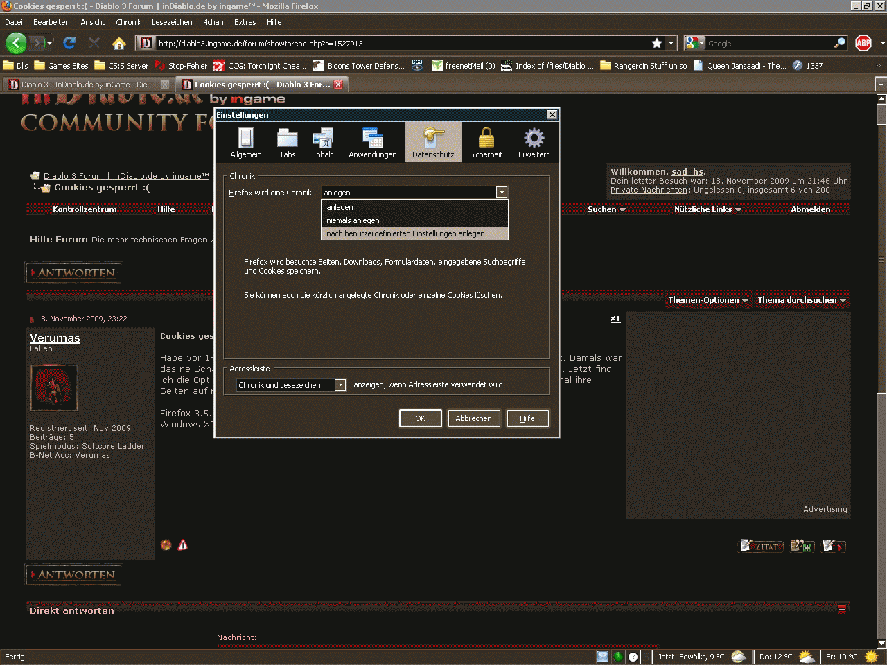Viewport: 887px width, 665px height.
Task: Click the Verumas username link
Action: point(55,338)
